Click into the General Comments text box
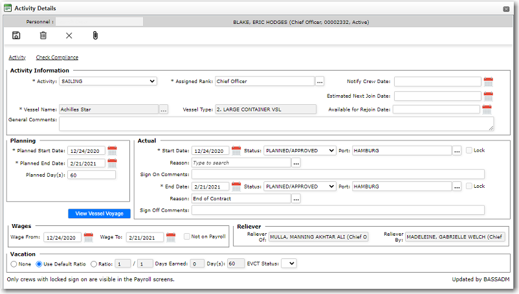519x294 pixels. tap(276, 123)
